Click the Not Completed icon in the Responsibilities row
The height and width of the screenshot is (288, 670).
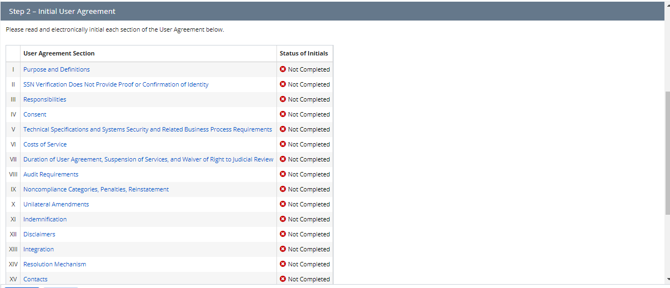[283, 99]
